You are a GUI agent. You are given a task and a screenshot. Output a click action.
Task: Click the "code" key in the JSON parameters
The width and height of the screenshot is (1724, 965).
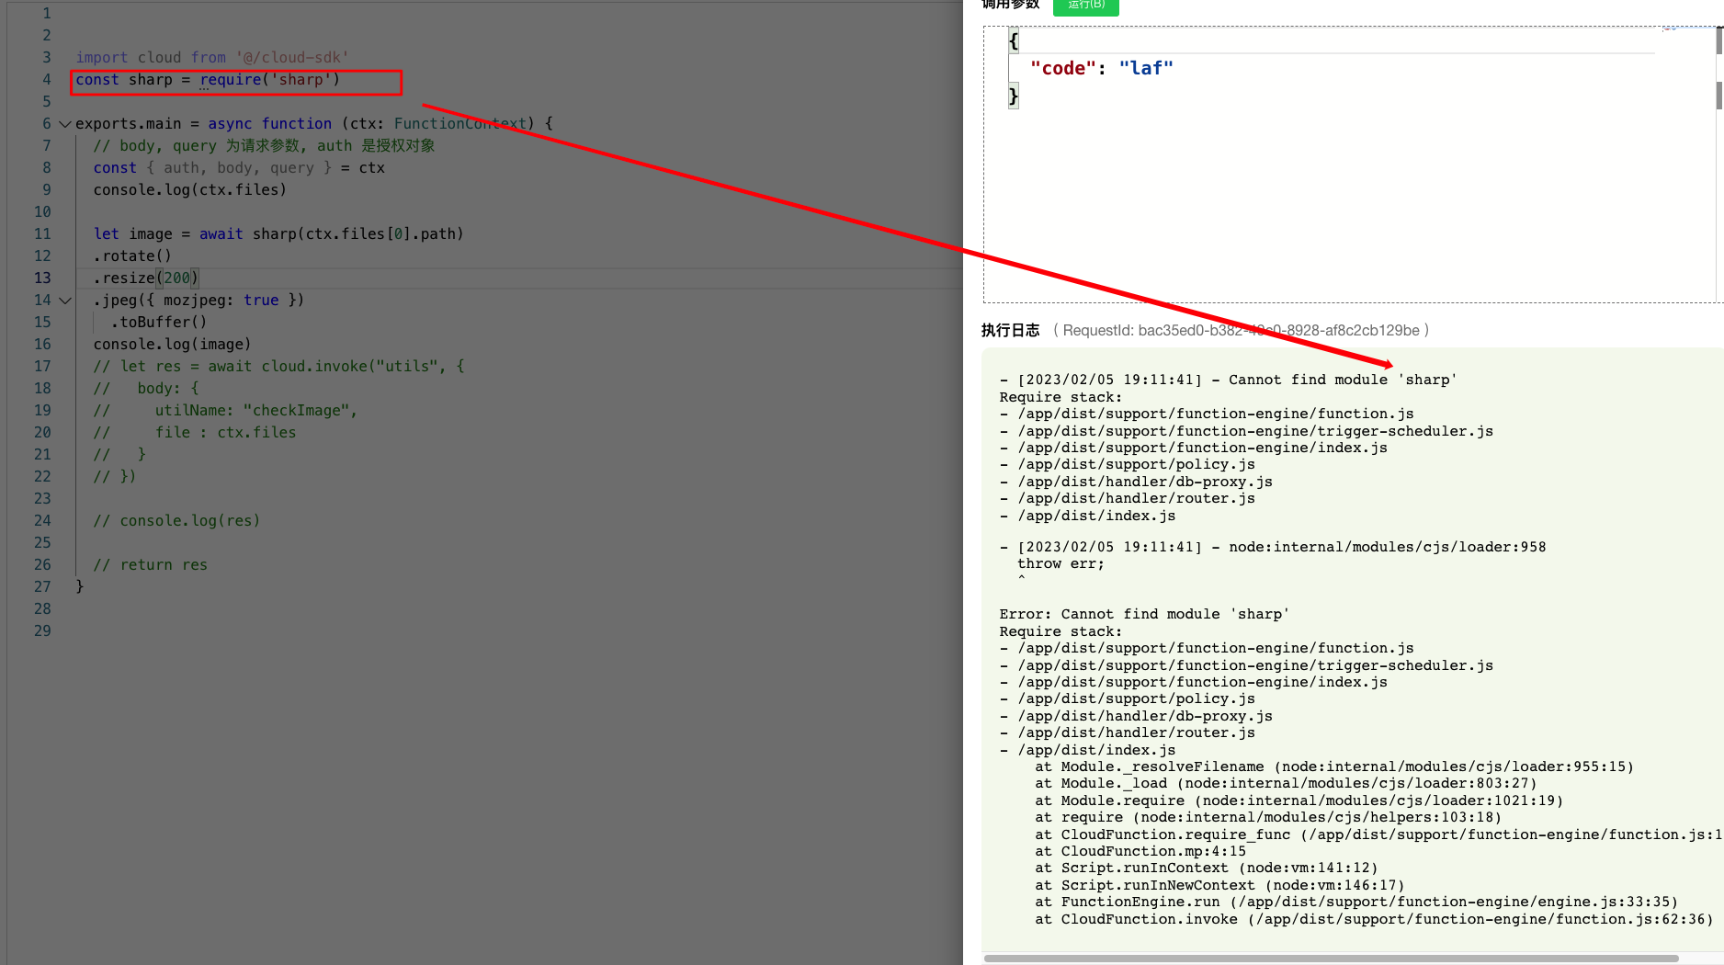(1062, 67)
